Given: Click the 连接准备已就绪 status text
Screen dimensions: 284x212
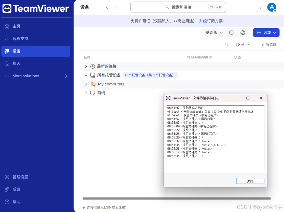Looking at the screenshot, I should 107,207.
